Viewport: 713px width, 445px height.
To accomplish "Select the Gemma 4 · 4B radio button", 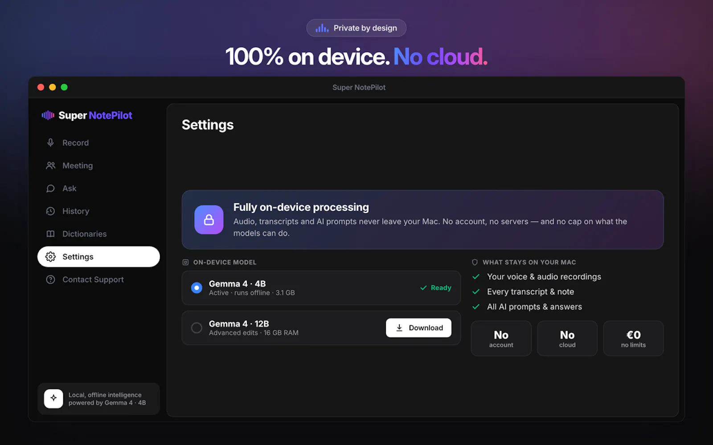I will (x=197, y=288).
